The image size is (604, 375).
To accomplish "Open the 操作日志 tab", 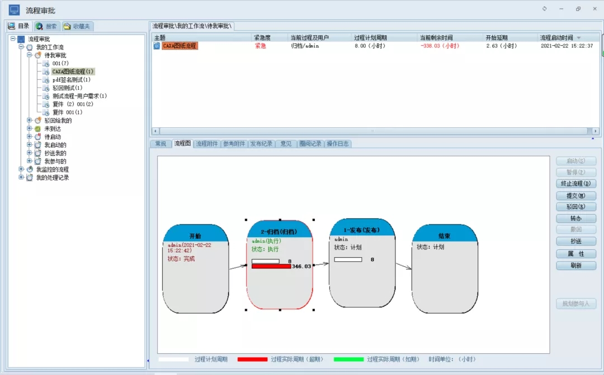I will tap(337, 144).
